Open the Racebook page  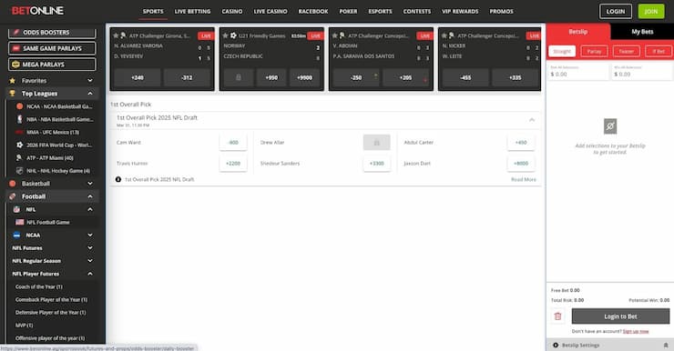313,12
